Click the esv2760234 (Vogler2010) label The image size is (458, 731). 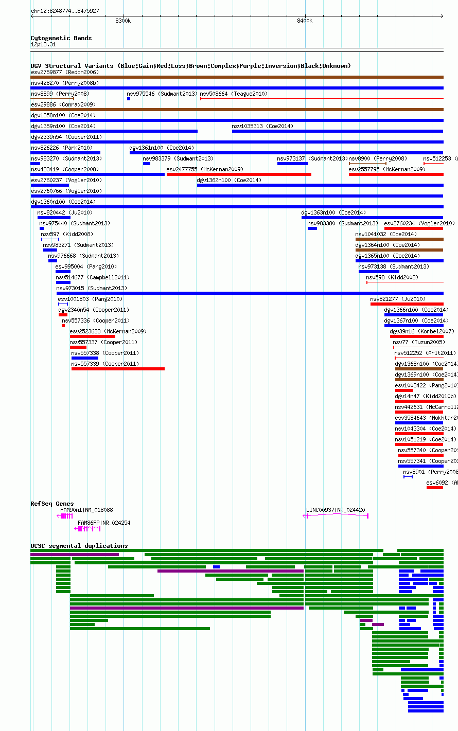tap(419, 223)
